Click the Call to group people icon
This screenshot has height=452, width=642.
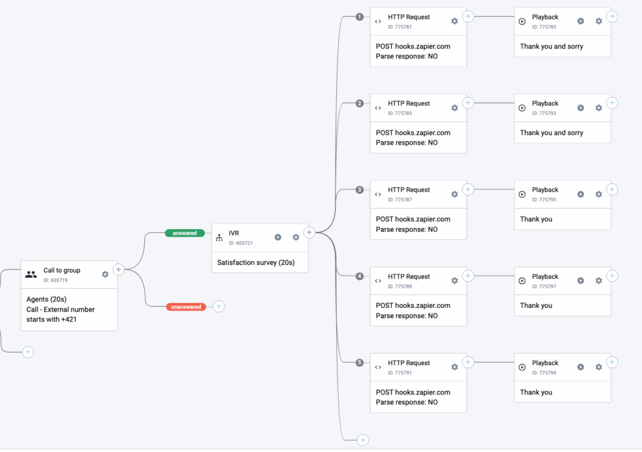click(31, 274)
